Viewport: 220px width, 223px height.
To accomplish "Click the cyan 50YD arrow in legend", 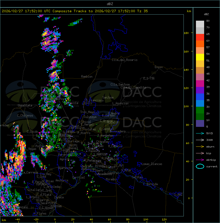I will pyautogui.click(x=200, y=133).
